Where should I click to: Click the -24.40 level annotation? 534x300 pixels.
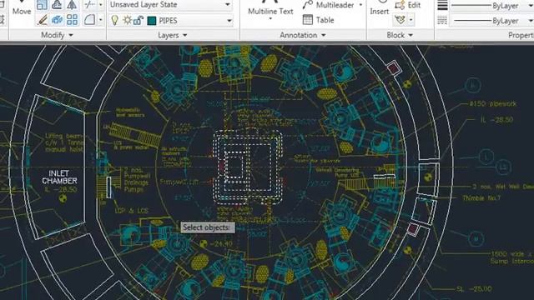221,244
